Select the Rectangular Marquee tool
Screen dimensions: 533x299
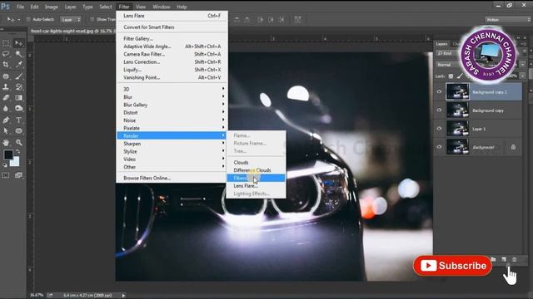pyautogui.click(x=6, y=43)
